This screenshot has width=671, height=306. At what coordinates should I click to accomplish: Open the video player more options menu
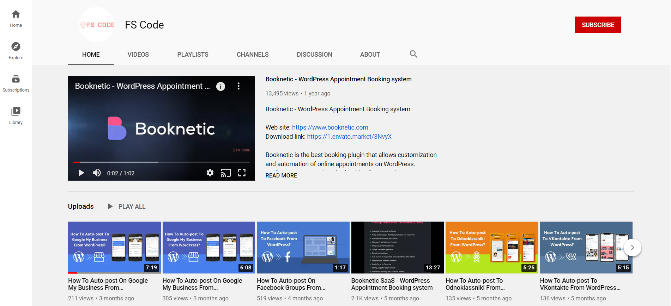coord(238,86)
